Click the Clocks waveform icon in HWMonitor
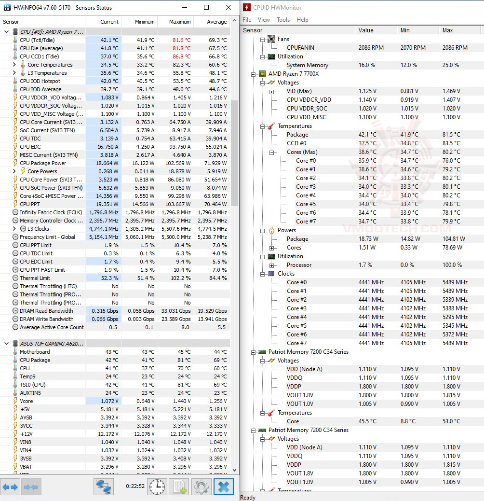 tap(271, 274)
